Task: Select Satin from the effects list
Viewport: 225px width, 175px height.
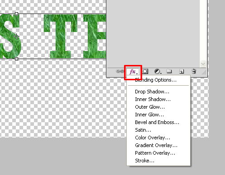Action: 143,130
